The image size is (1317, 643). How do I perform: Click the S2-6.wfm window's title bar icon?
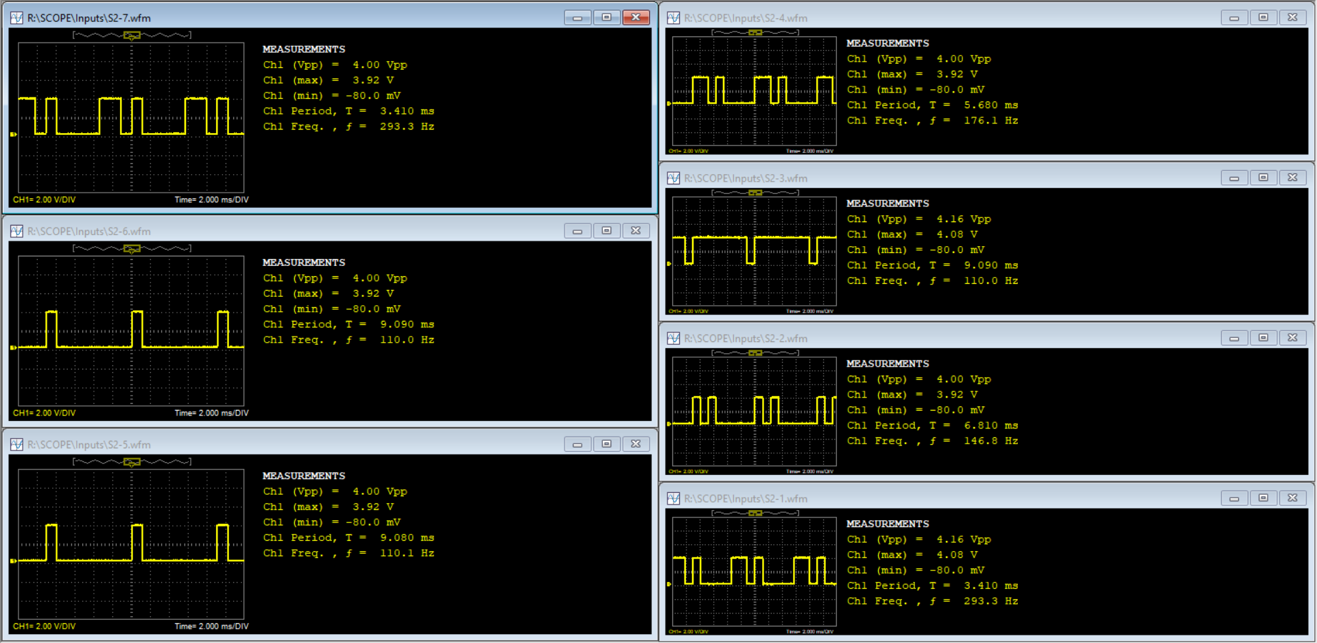coord(16,231)
